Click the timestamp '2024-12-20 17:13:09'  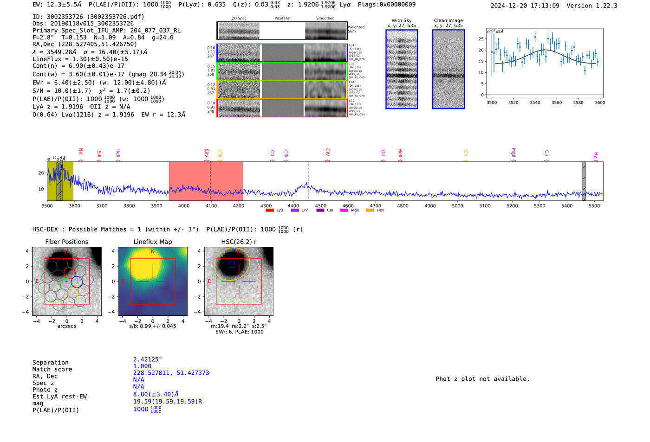[525, 6]
